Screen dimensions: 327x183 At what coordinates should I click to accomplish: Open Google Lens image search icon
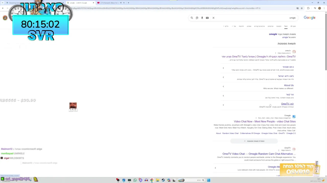click(197, 18)
